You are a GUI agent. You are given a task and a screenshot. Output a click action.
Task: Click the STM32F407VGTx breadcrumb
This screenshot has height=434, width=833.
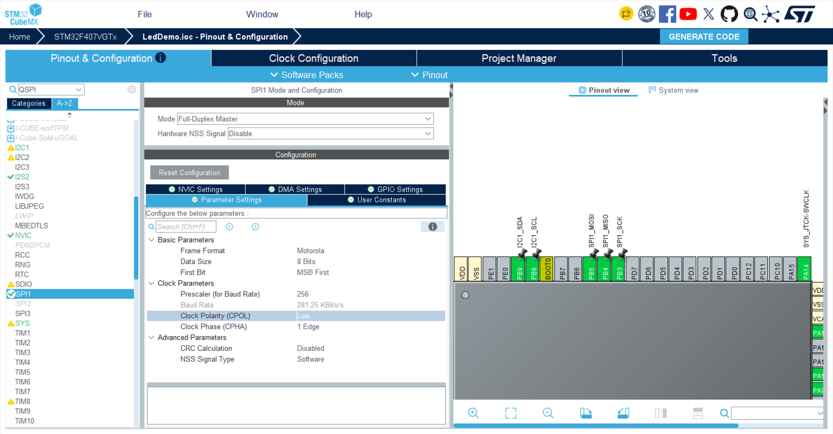pos(85,37)
